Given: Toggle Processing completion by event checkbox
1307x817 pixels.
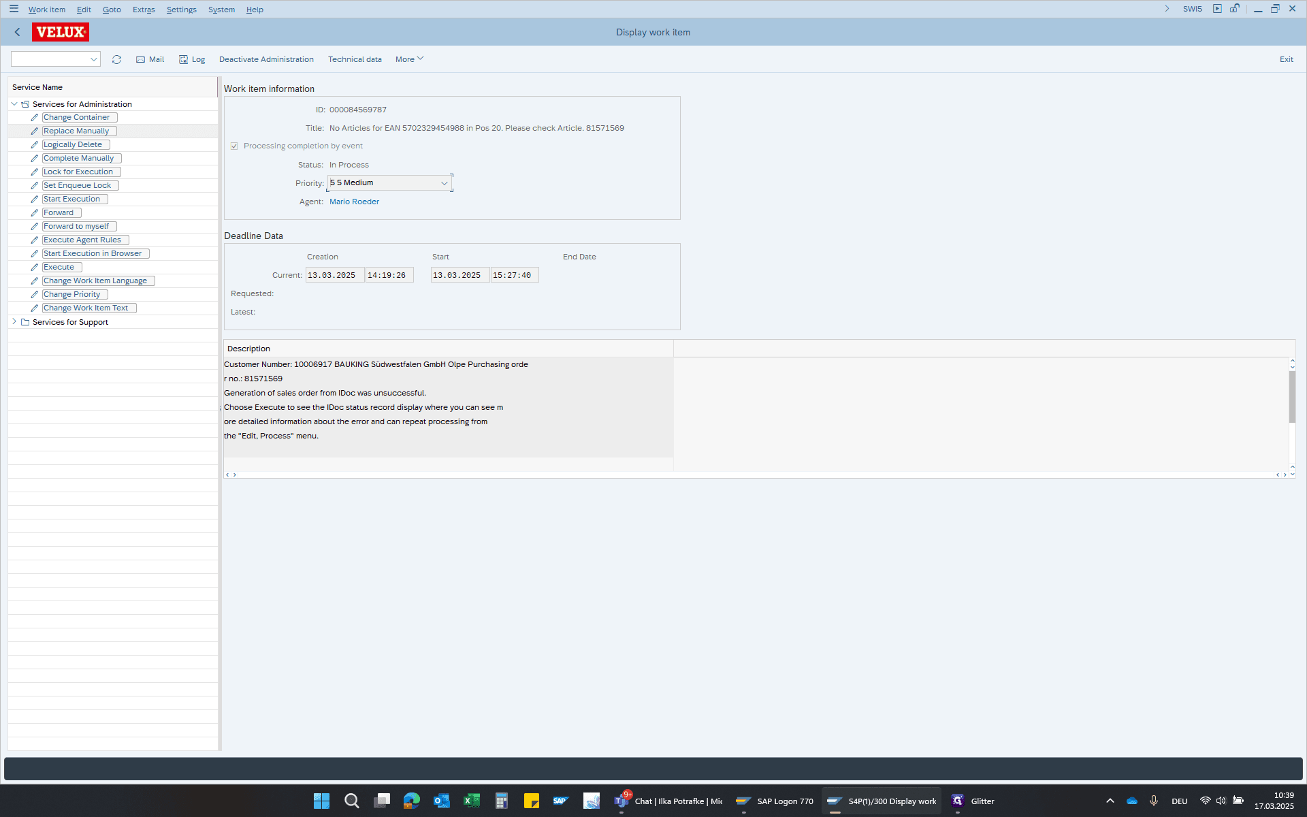Looking at the screenshot, I should coord(234,146).
